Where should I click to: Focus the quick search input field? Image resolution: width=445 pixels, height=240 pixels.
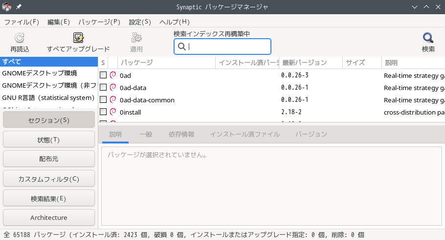point(222,47)
